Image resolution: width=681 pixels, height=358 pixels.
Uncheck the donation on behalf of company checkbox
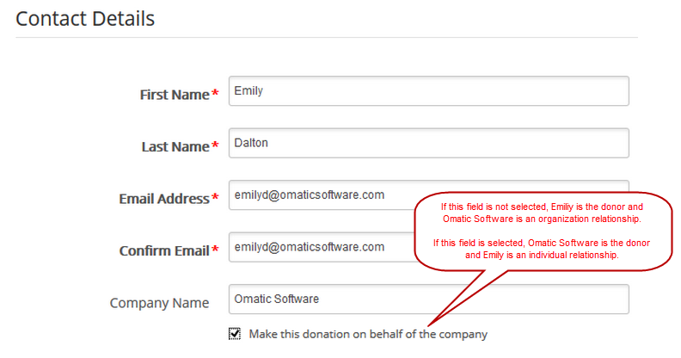point(234,334)
